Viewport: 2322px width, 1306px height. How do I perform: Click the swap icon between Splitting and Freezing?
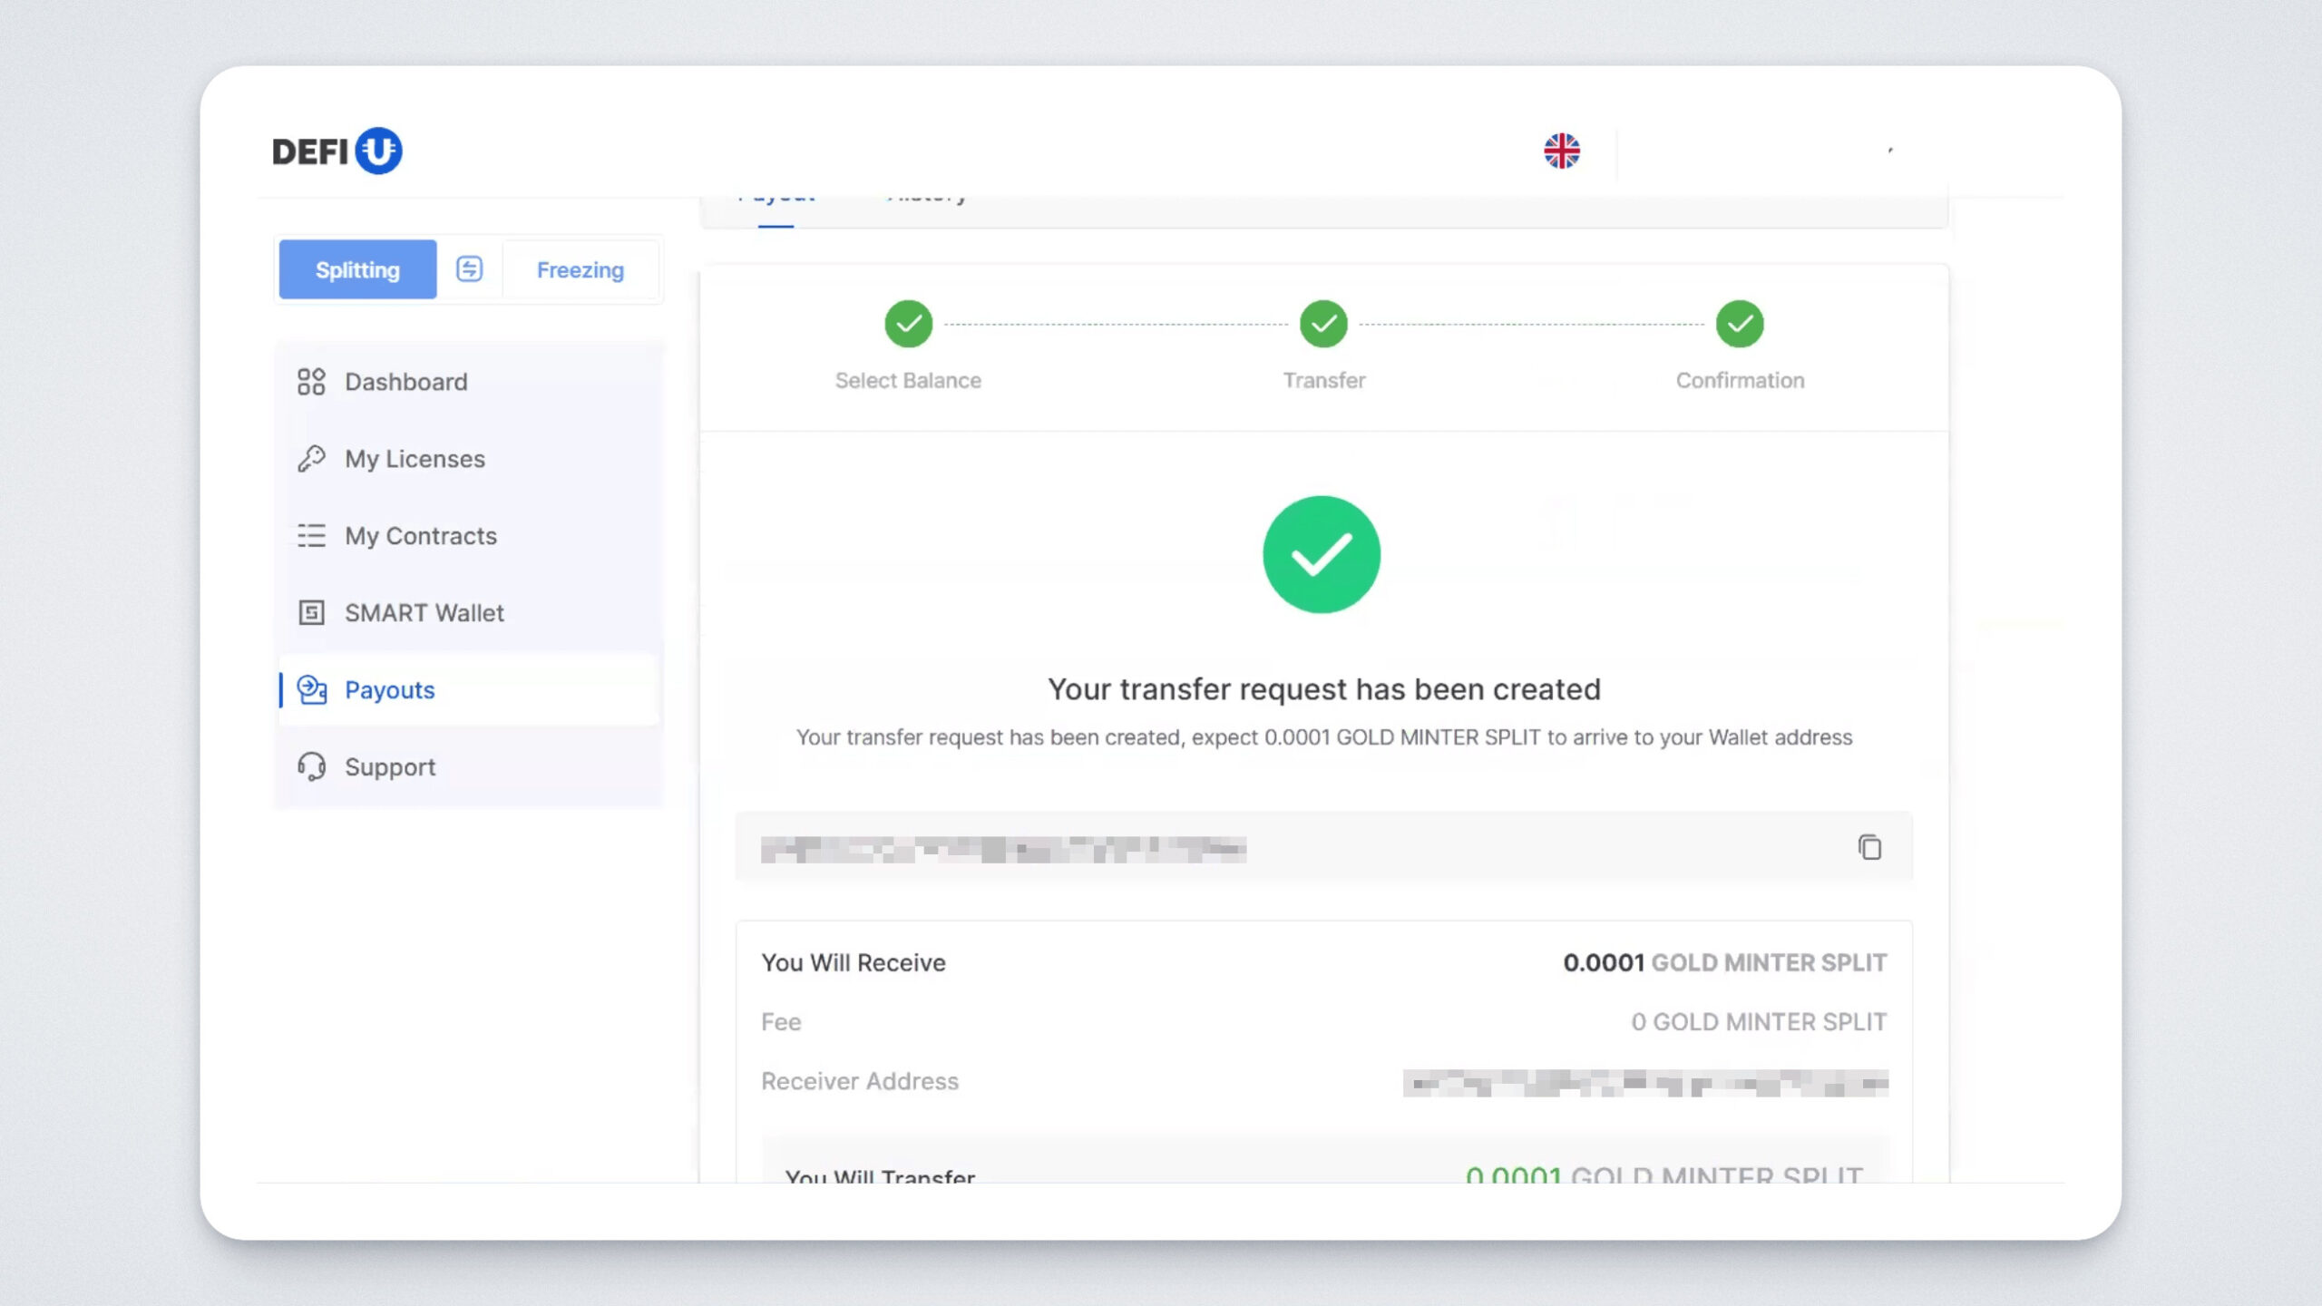[469, 269]
